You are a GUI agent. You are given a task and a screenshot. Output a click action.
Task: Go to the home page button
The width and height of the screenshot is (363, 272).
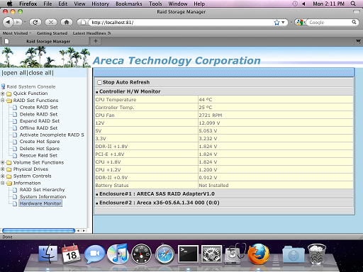click(x=67, y=22)
